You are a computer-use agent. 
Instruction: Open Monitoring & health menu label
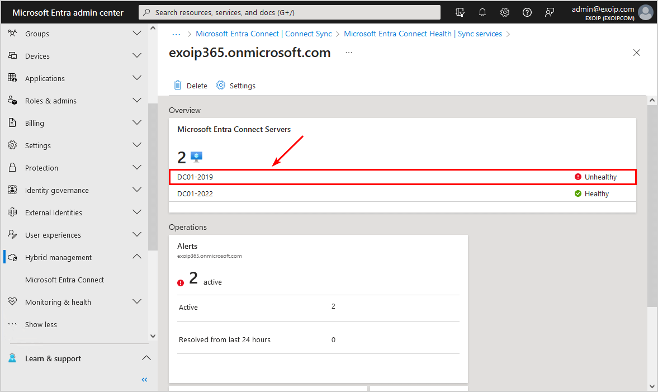[58, 302]
